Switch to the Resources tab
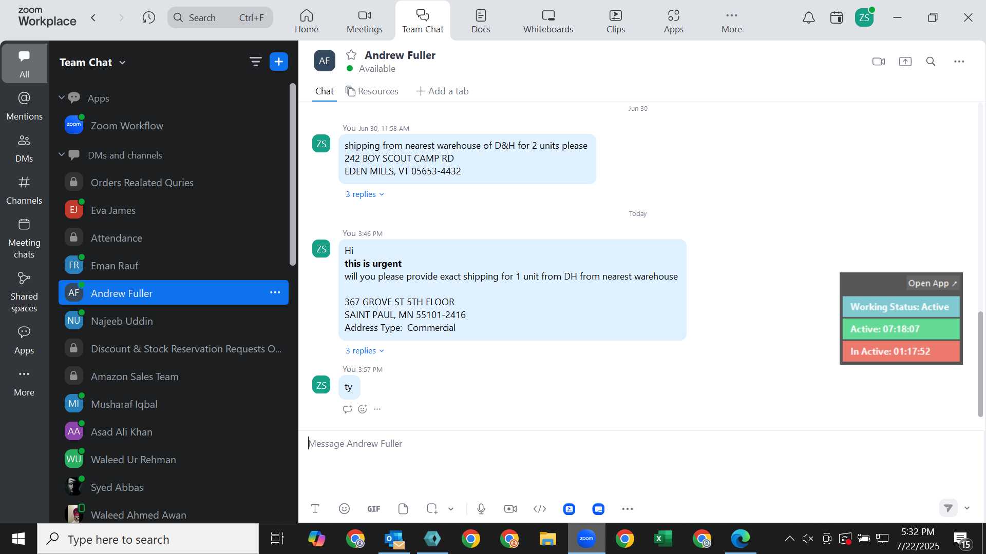Image resolution: width=986 pixels, height=554 pixels. click(372, 91)
